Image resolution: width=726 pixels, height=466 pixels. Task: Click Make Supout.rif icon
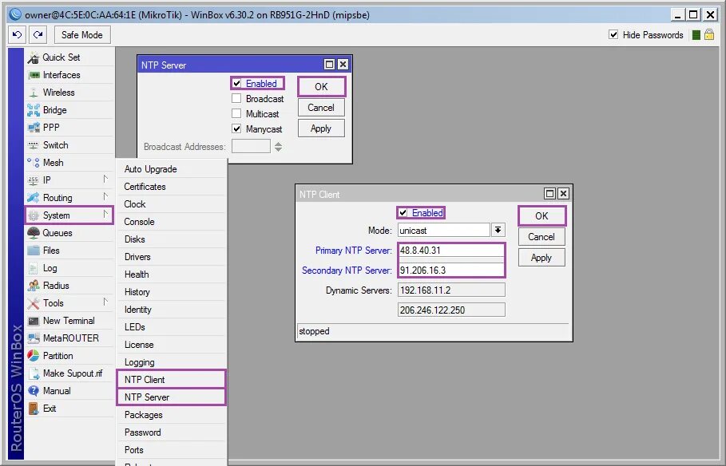coord(34,373)
